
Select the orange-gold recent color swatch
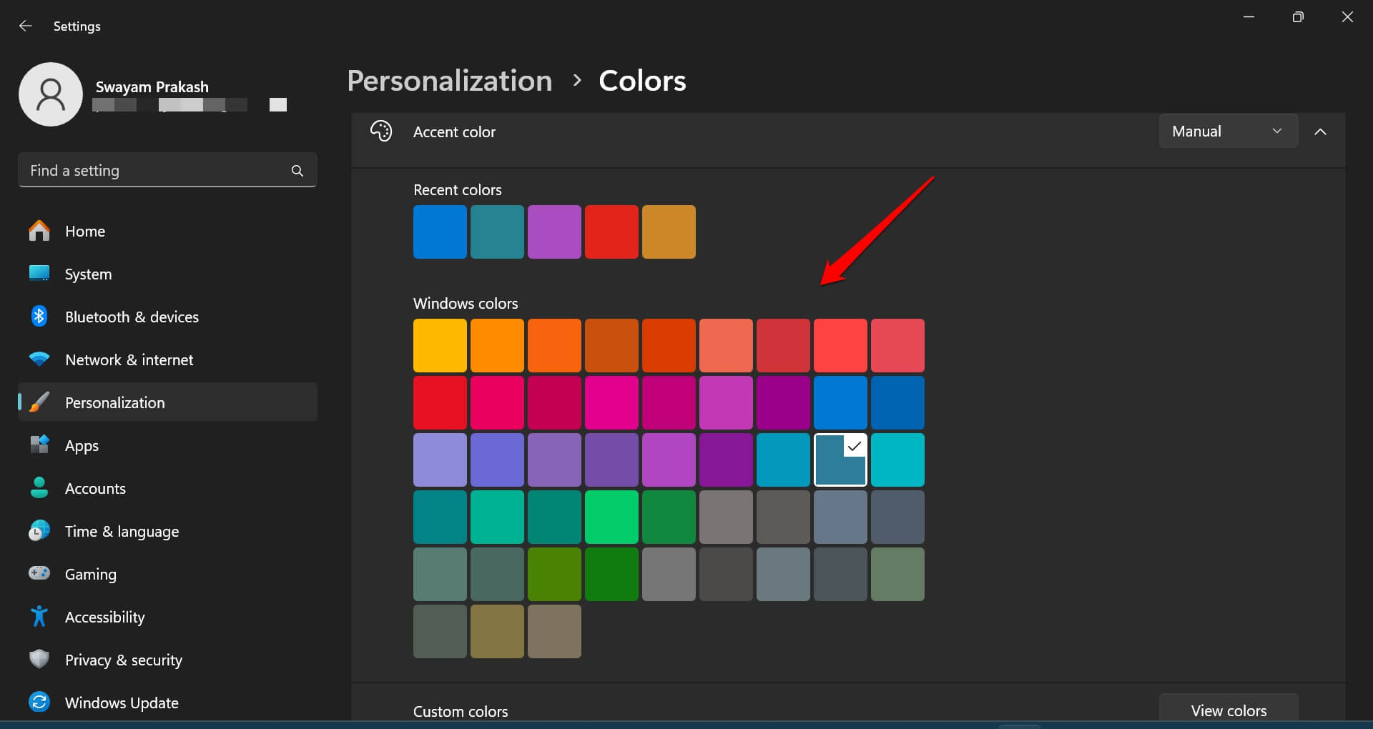tap(669, 232)
